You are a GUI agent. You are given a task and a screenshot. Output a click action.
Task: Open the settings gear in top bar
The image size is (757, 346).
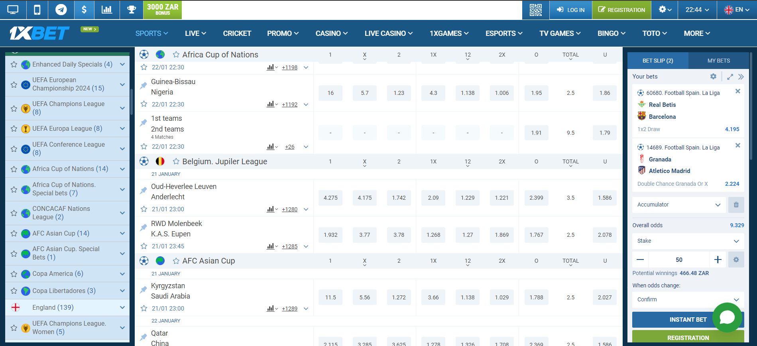point(665,10)
